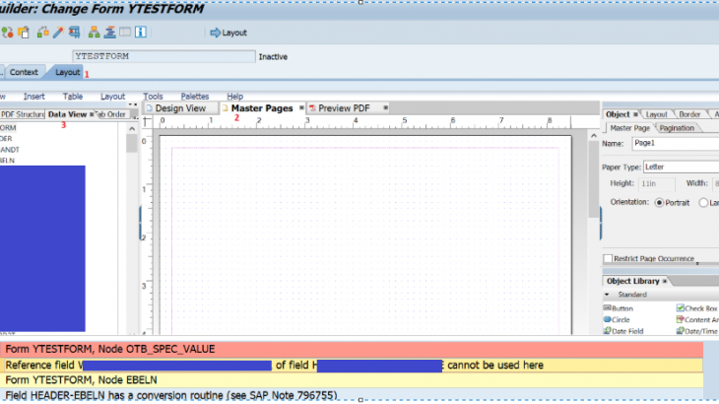Click the gray layout-window toolbar icon

click(125, 33)
